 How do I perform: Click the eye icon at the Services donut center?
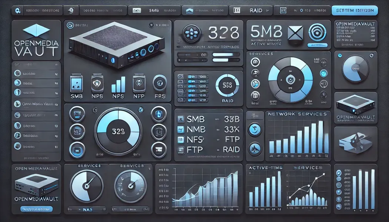point(290,80)
